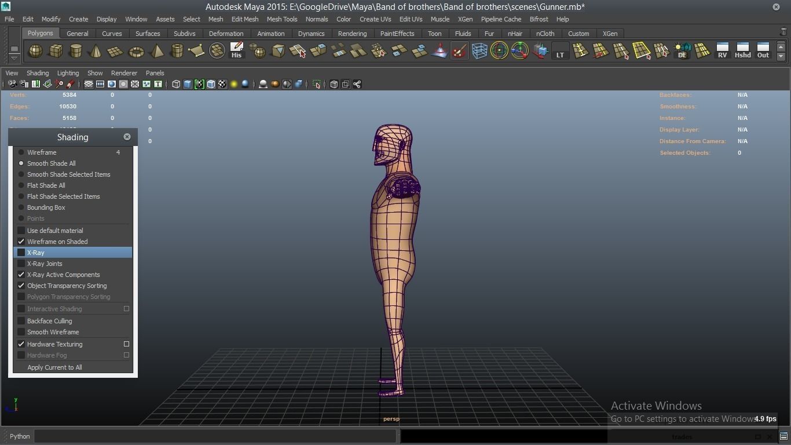Click the polygon cylinder shelf icon

(x=76, y=51)
